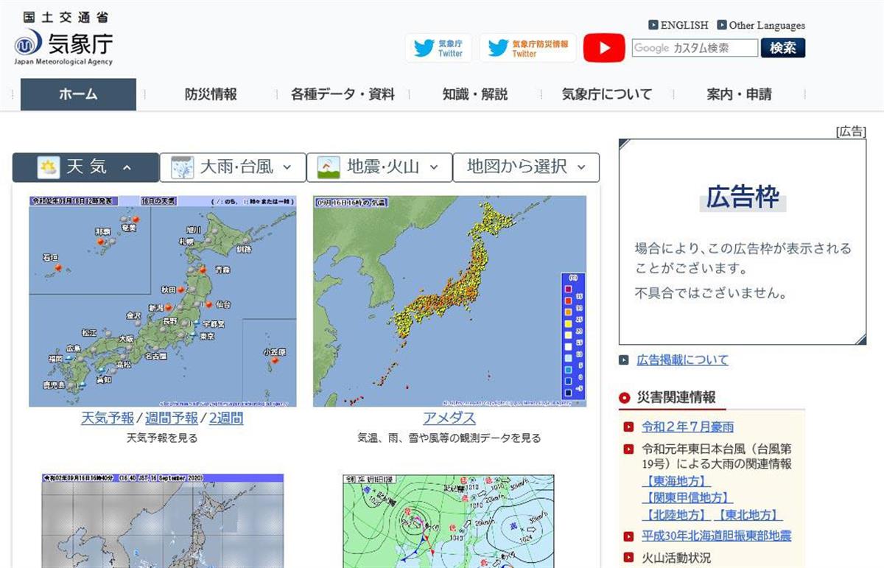
Task: Click the temperature color legend on AMeDAS map
Action: tap(572, 337)
